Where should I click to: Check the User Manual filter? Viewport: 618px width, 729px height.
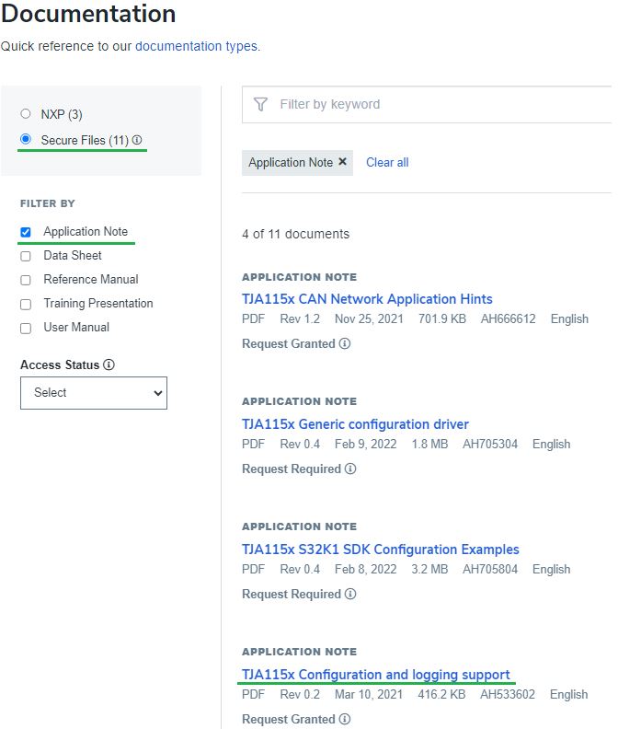tap(26, 328)
